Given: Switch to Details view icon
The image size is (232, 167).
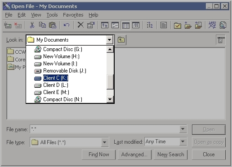Looking at the screenshot, I should coord(136,25).
